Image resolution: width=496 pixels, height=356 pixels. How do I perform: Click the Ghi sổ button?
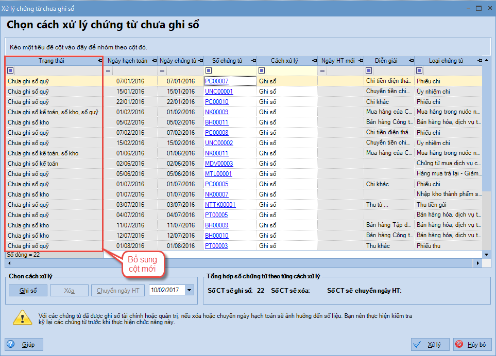[28, 290]
